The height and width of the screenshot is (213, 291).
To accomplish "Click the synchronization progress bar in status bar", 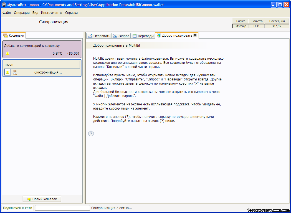I will pyautogui.click(x=62, y=208).
